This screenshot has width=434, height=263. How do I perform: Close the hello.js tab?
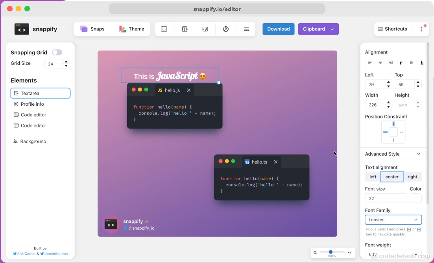(189, 90)
